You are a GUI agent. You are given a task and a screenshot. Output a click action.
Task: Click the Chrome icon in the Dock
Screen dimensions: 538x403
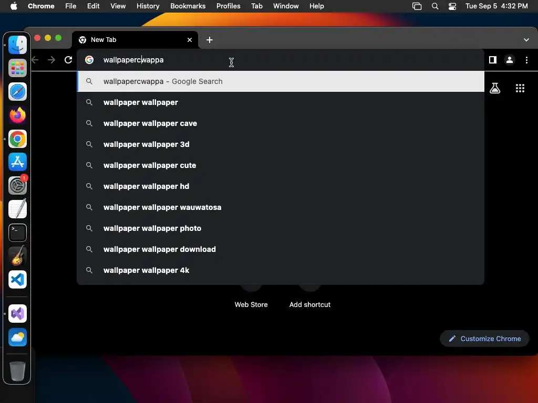[x=17, y=139]
